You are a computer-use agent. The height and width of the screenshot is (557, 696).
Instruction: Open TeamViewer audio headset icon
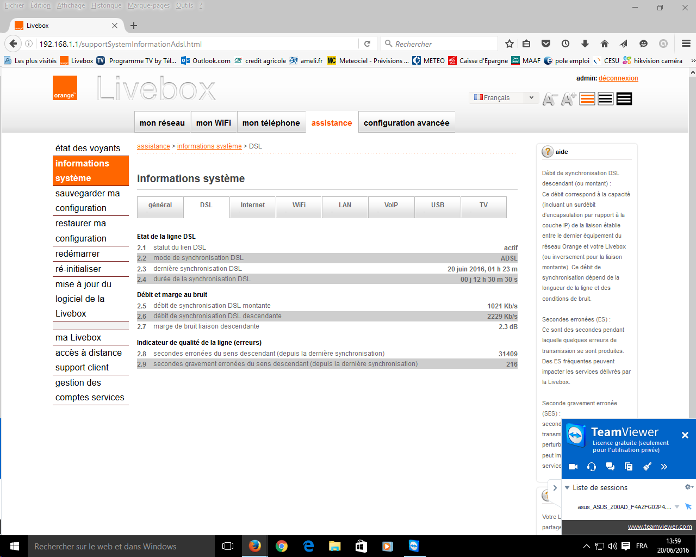click(592, 467)
